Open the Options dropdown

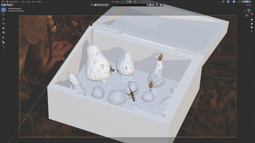[249, 5]
